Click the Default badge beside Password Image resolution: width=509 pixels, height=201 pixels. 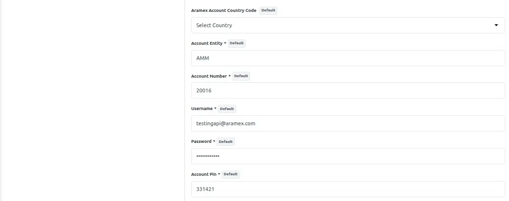tap(226, 141)
